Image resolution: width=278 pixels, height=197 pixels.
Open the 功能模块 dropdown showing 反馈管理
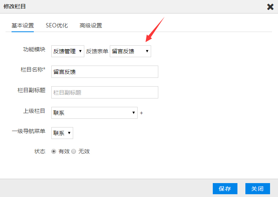point(68,51)
